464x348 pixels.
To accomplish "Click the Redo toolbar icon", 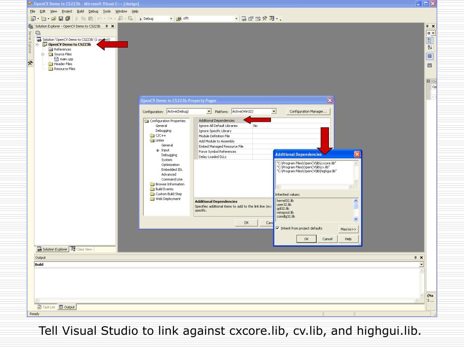I will (x=110, y=19).
